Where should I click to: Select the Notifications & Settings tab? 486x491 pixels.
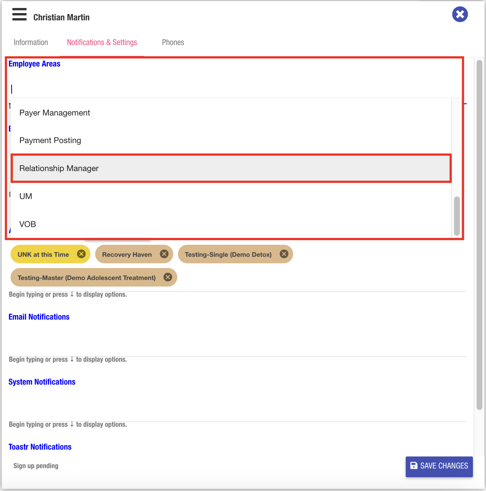click(x=102, y=42)
